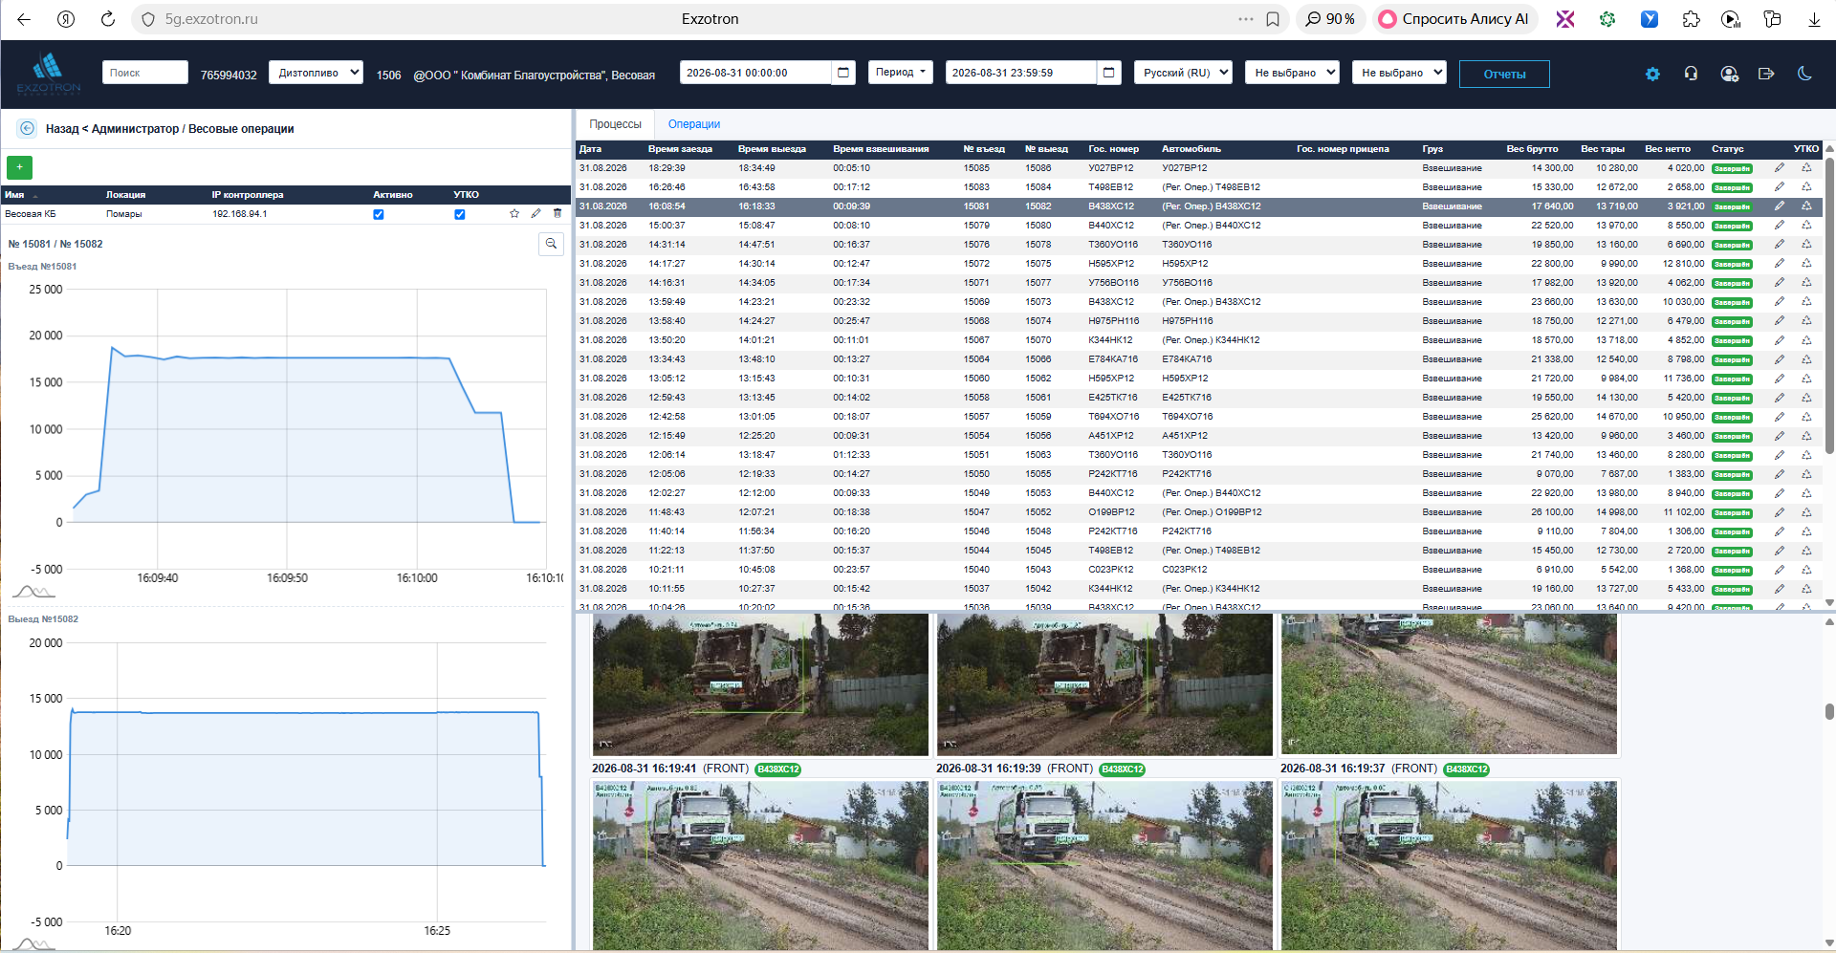Reset chart zoom with magnifier icon
1836x953 pixels.
pos(551,244)
